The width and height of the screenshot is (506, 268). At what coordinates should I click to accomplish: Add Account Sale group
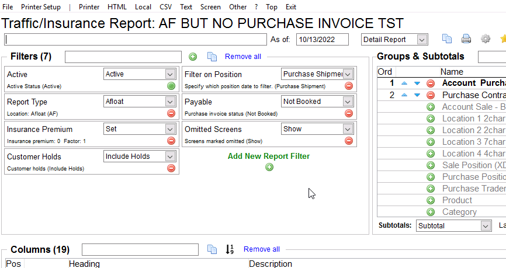click(x=431, y=107)
